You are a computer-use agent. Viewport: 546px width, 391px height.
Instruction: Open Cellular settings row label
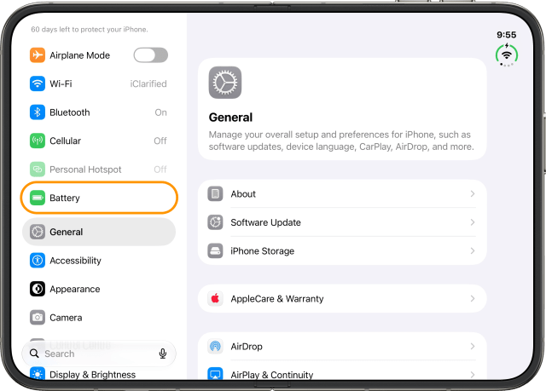(65, 141)
